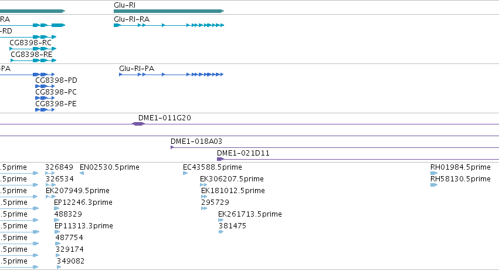This screenshot has width=499, height=270.
Task: Click the Glu-RI gene label
Action: (124, 5)
